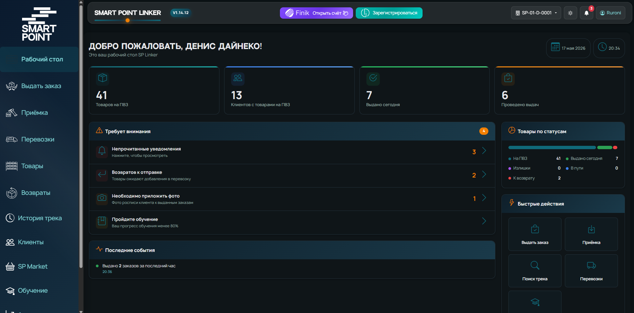Click the Smart Point logo

pyautogui.click(x=39, y=24)
